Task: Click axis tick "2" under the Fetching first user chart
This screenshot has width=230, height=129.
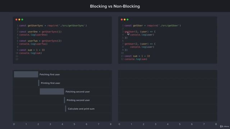Action: (x=38, y=124)
